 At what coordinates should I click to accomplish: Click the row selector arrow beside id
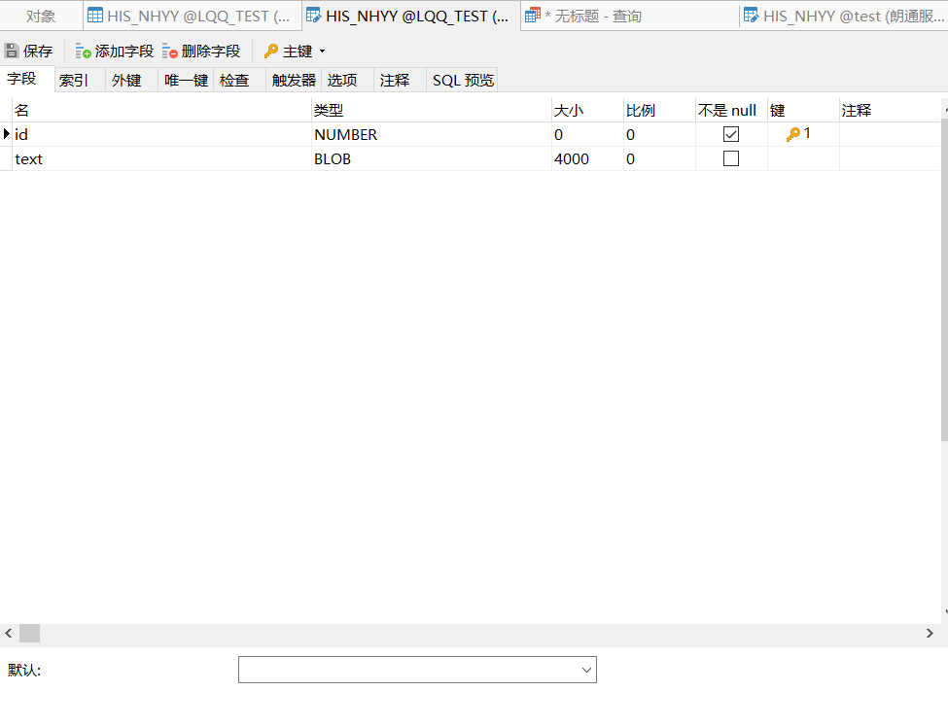(5, 134)
